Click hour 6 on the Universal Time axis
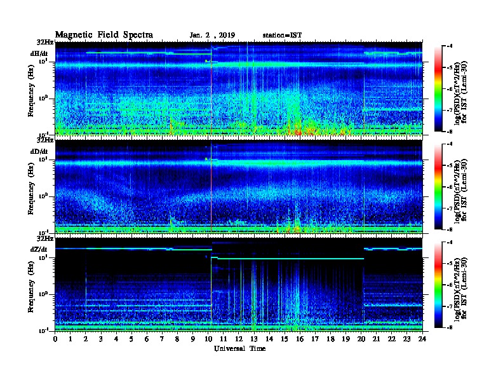Viewport: 503px width, 389px height. coord(147,339)
